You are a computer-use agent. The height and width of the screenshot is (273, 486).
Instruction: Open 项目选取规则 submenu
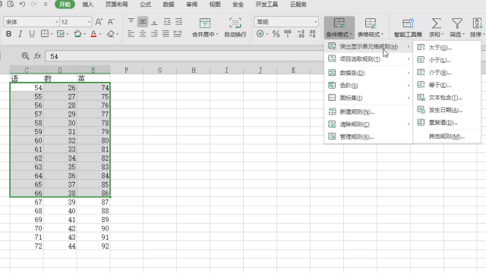tap(368, 59)
